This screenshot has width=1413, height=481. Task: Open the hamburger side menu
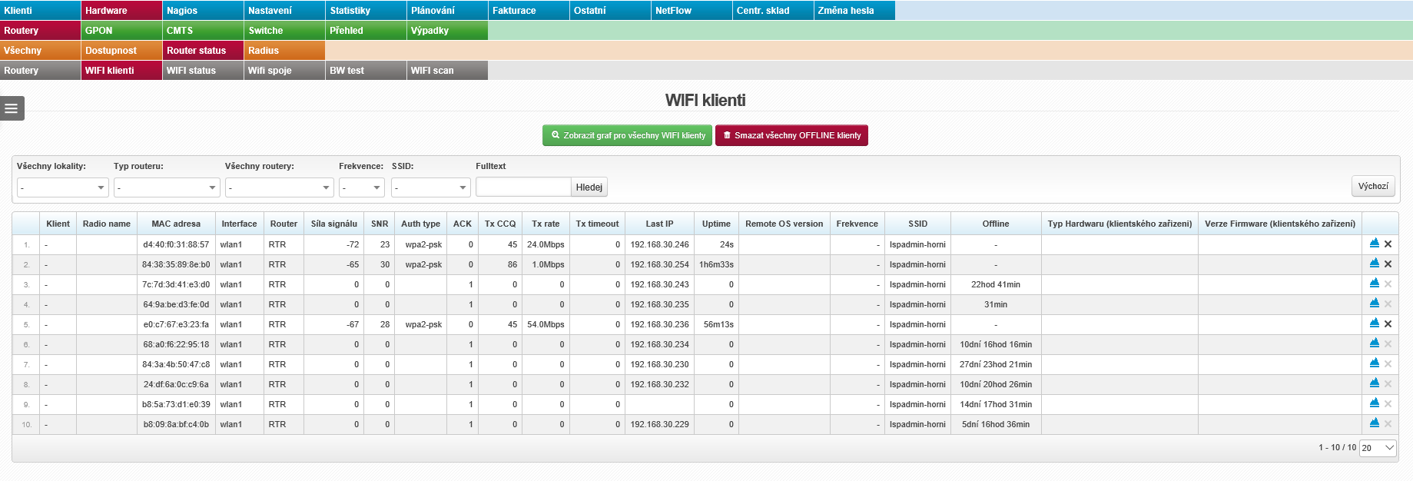click(x=12, y=108)
